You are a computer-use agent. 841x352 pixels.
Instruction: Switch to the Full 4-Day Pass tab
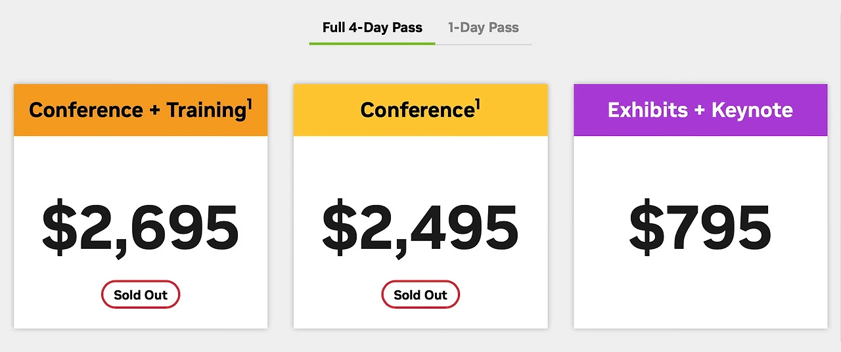coord(372,28)
